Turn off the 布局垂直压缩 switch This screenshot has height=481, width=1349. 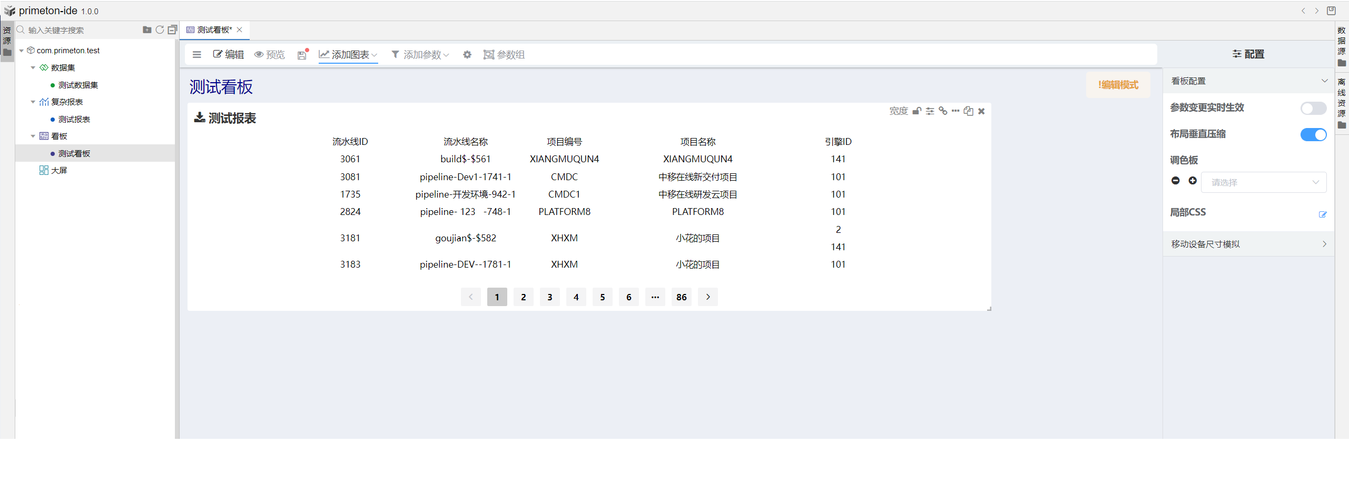(1313, 135)
